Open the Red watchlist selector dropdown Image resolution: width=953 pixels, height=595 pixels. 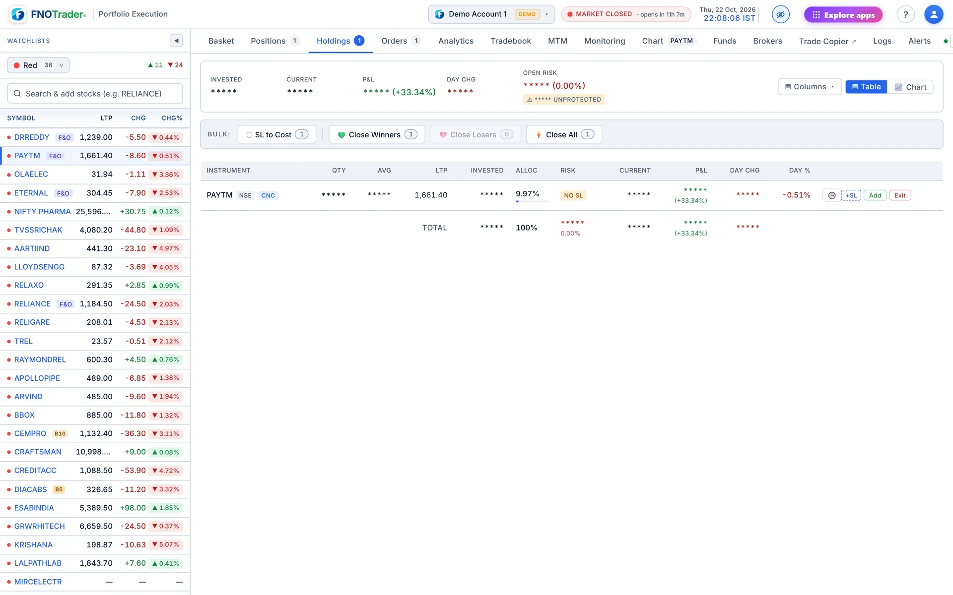click(x=38, y=65)
